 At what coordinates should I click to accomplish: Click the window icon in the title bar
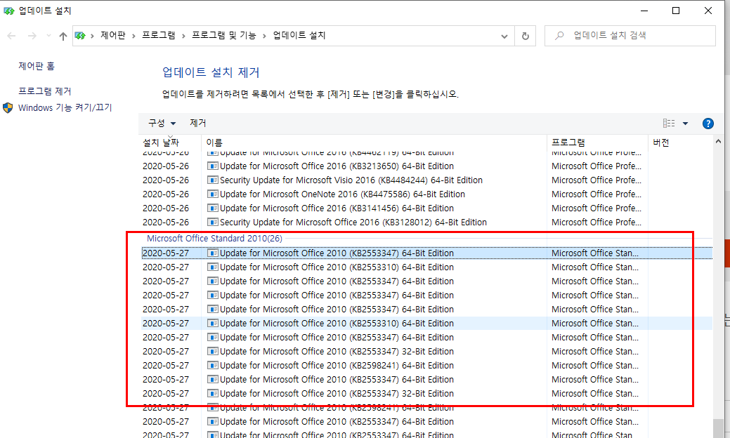tap(9, 11)
